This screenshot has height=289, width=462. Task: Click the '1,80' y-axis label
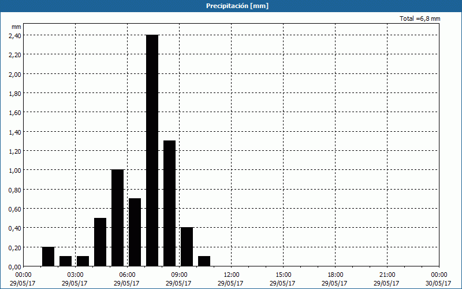15,94
